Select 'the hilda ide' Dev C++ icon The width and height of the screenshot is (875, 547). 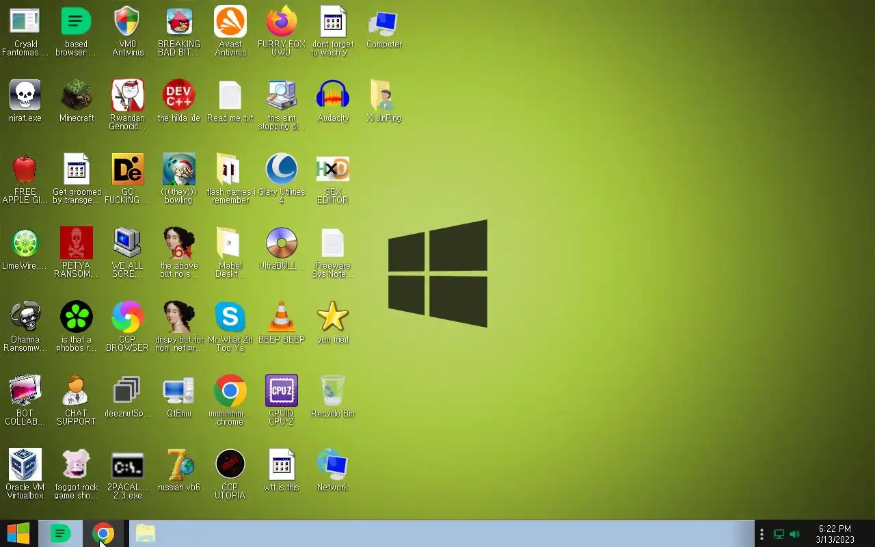[x=179, y=96]
